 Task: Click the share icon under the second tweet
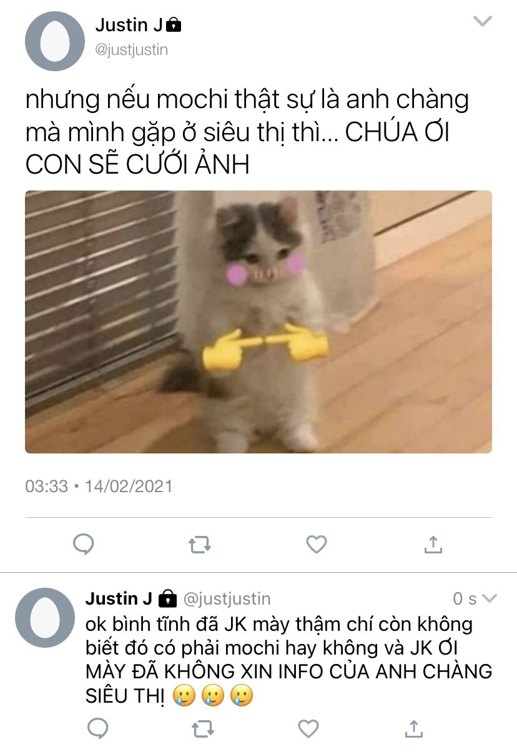(x=413, y=728)
